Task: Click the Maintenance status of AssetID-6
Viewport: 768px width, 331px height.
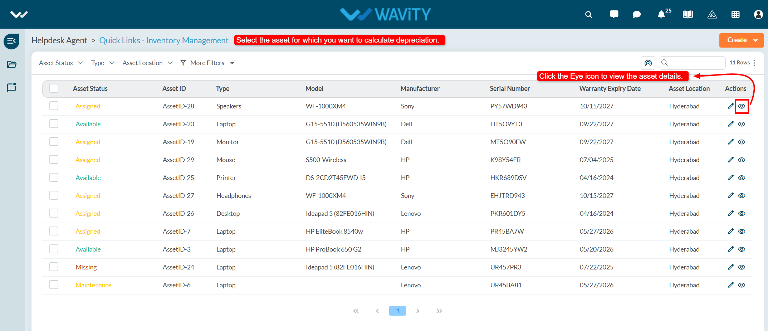Action: 93,285
